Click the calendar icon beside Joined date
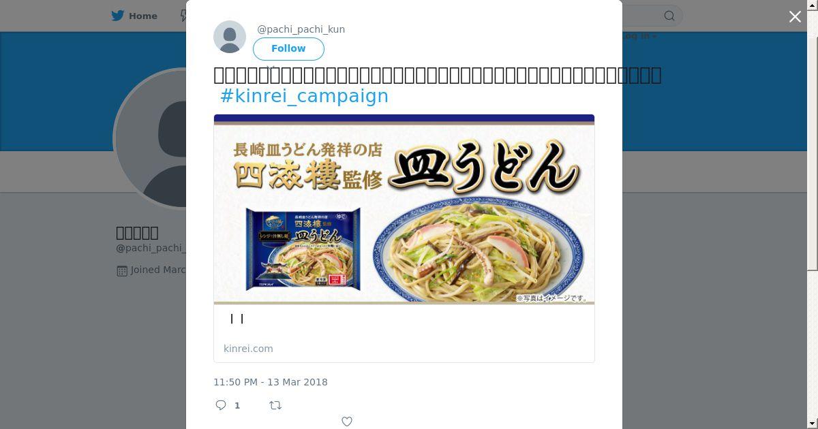This screenshot has width=818, height=429. coord(122,270)
